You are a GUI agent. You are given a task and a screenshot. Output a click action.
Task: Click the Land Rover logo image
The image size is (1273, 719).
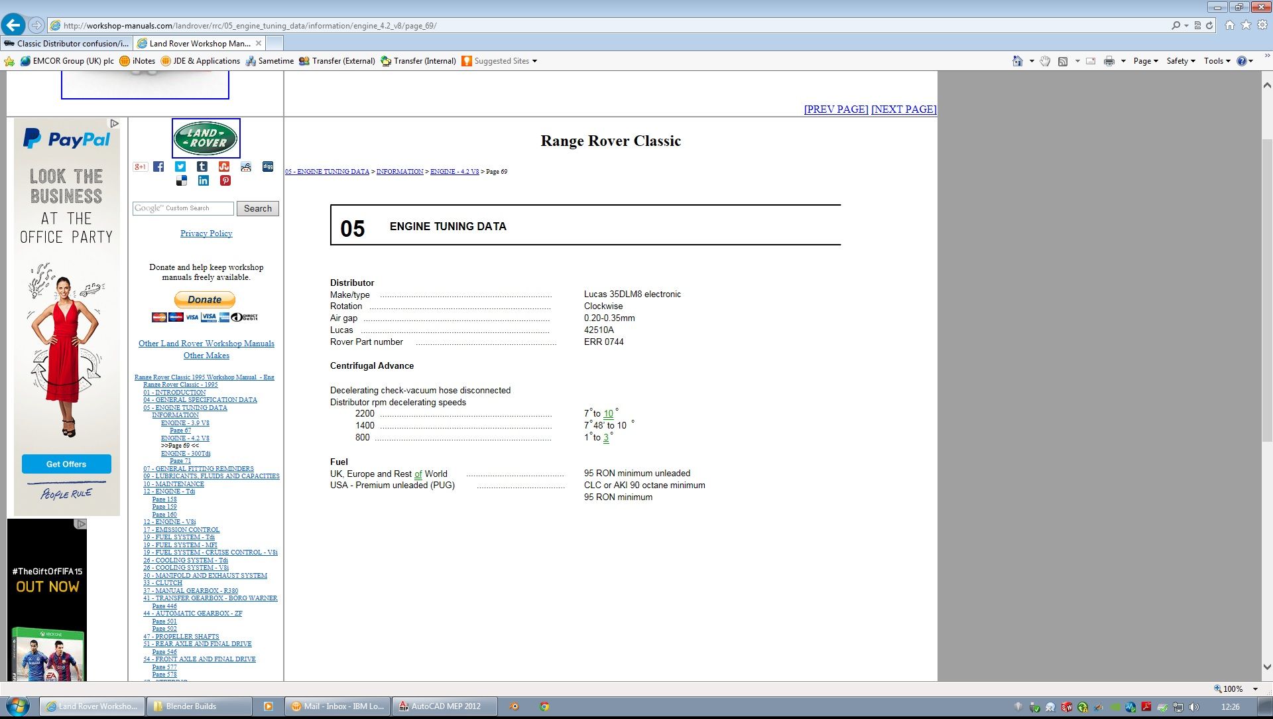coord(206,138)
